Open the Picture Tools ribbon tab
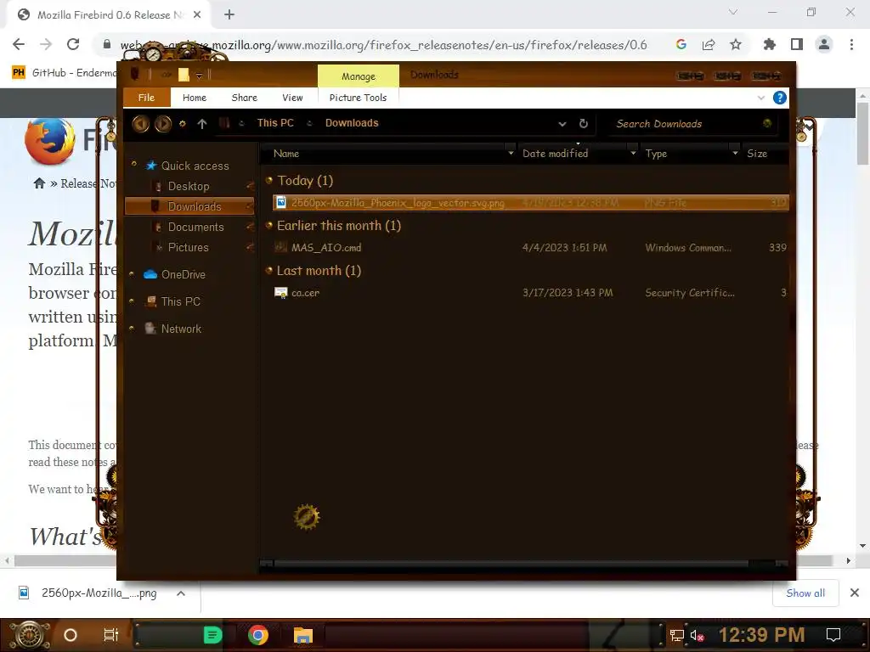The image size is (870, 652). [x=358, y=98]
